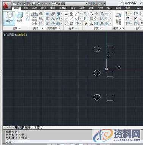Switch to the 布局1 layout tab
Viewport: 143px width, 145px height.
click(x=28, y=128)
